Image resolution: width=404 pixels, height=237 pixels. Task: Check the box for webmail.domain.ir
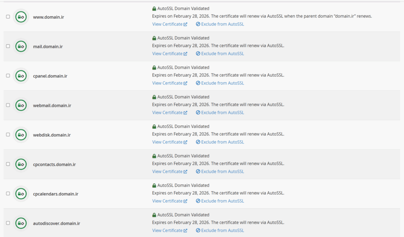pyautogui.click(x=8, y=105)
